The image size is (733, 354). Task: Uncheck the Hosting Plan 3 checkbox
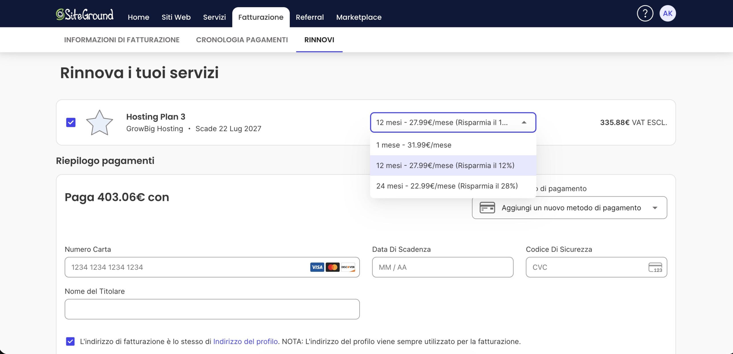click(x=71, y=122)
